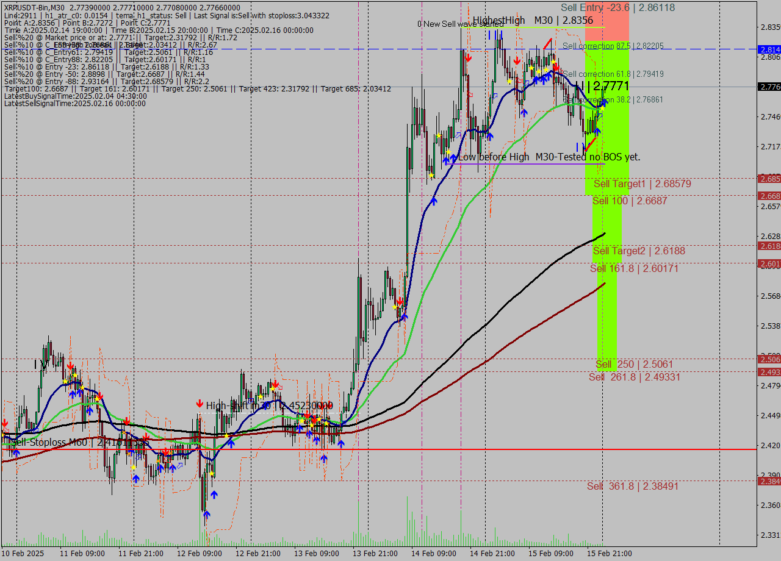Click the red 2.384 price axis tag

pos(769,481)
